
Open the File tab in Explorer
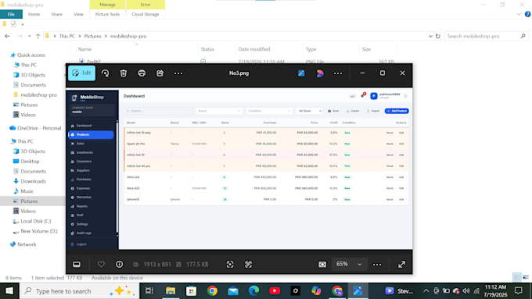pos(11,14)
